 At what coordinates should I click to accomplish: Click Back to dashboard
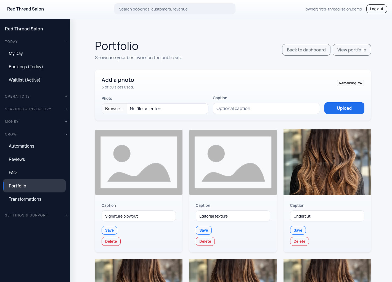(306, 50)
